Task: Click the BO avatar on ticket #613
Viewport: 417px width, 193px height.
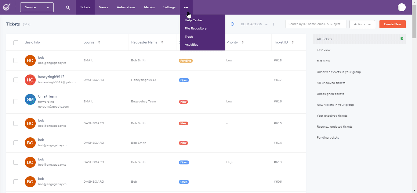Action: [x=30, y=162]
